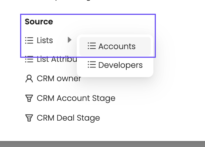Expand the Lists submenu arrow
Image resolution: width=205 pixels, height=147 pixels.
click(69, 40)
